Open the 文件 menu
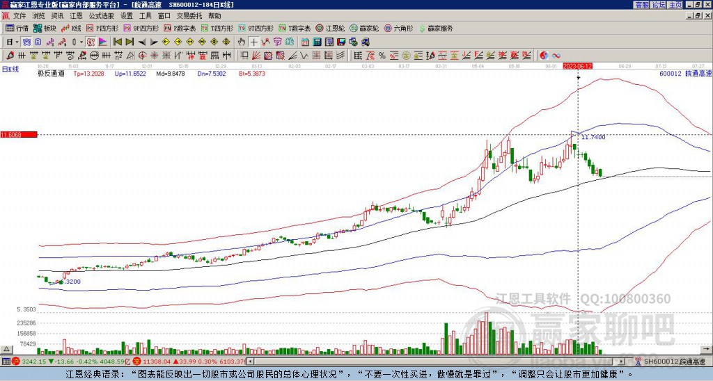Screen dimensions: 713x381 click(19, 16)
